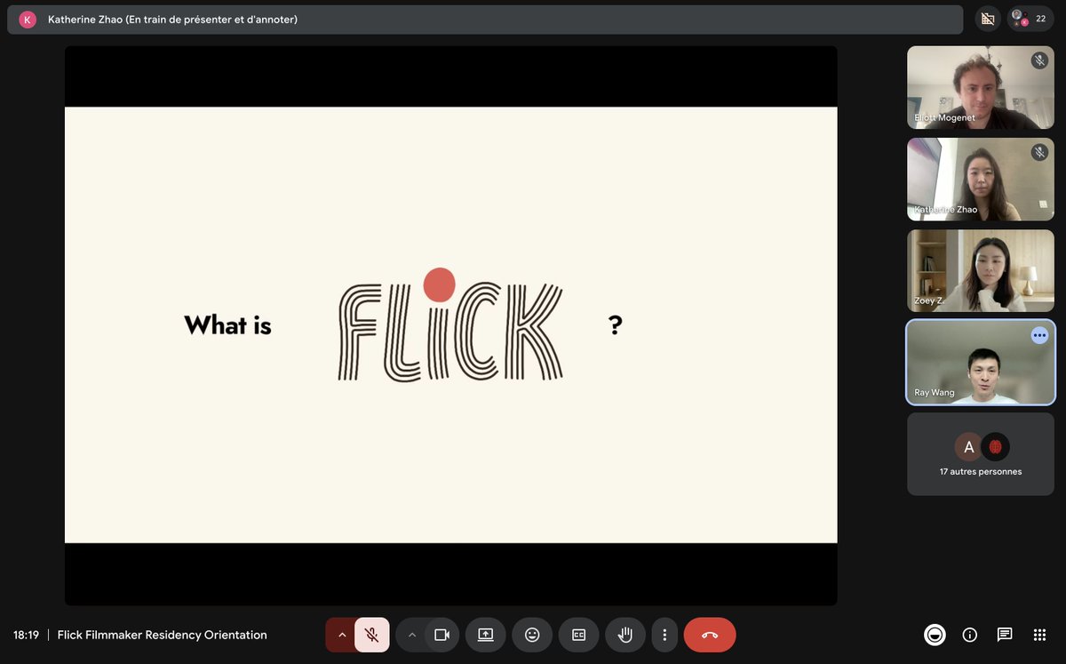This screenshot has width=1066, height=664.
Task: Open the chat panel
Action: pos(1005,635)
